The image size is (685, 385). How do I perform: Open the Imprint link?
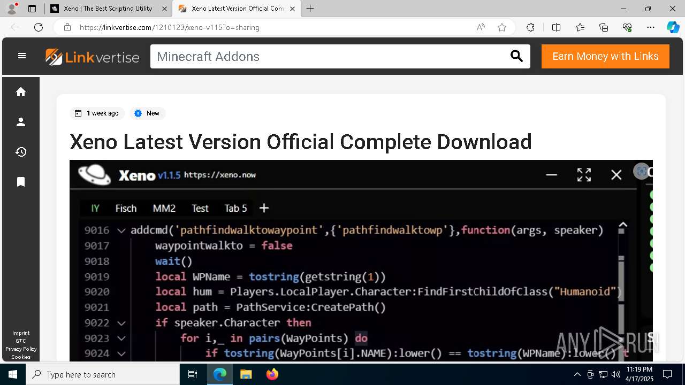[x=21, y=333]
